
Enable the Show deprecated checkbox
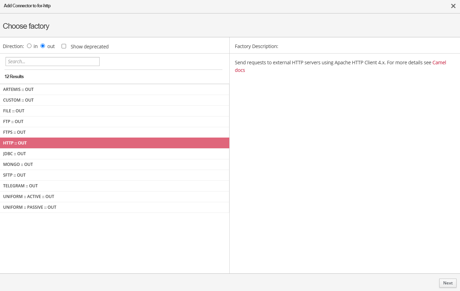(64, 46)
